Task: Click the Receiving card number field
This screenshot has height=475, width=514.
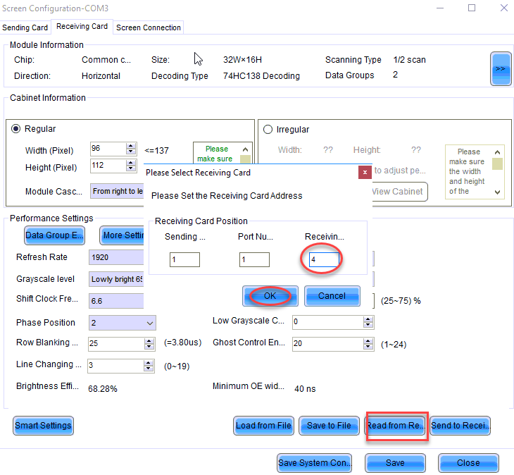Action: (x=324, y=259)
